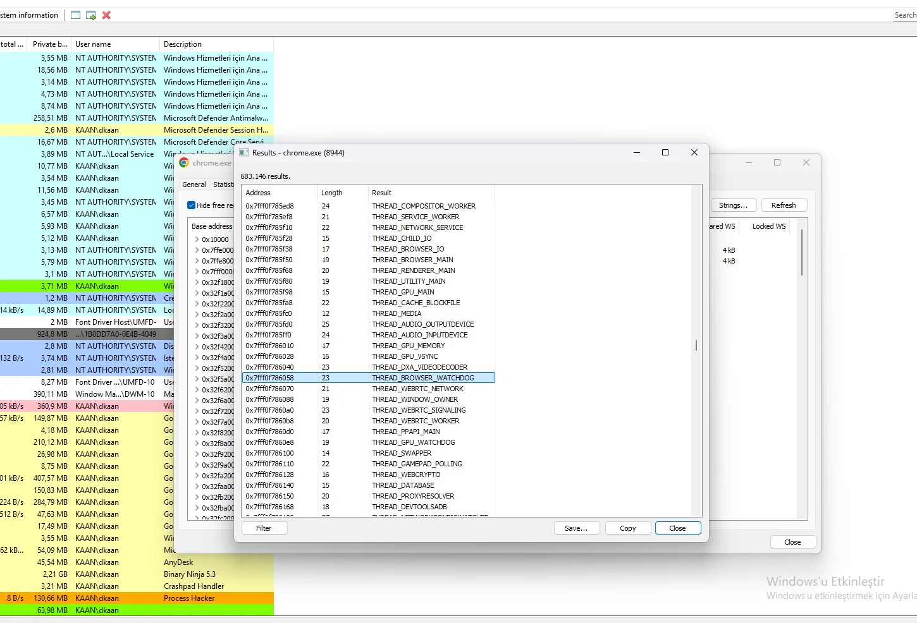
Task: Expand the 0x32f72000 memory region row
Action: pos(197,411)
